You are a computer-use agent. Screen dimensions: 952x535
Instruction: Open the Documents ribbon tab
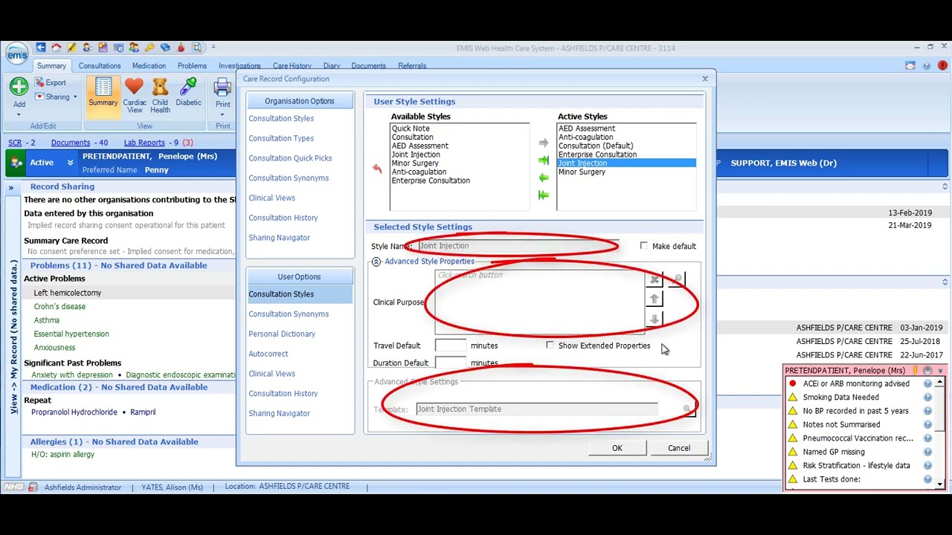[368, 65]
